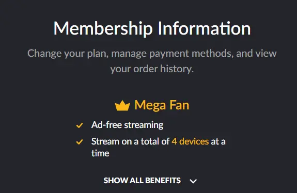This screenshot has height=193, width=297.
Task: Click the word streaming in first benefit
Action: [144, 125]
